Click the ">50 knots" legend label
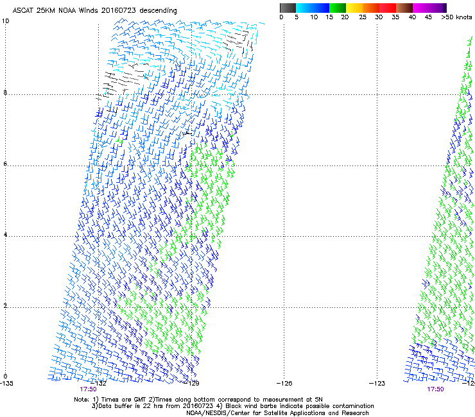This screenshot has height=417, width=475. pos(456,17)
